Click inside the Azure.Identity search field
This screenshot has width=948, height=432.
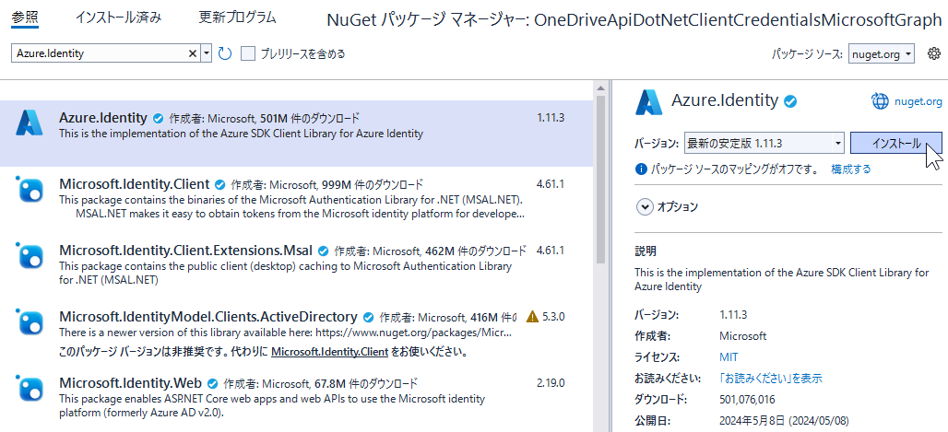pos(100,53)
